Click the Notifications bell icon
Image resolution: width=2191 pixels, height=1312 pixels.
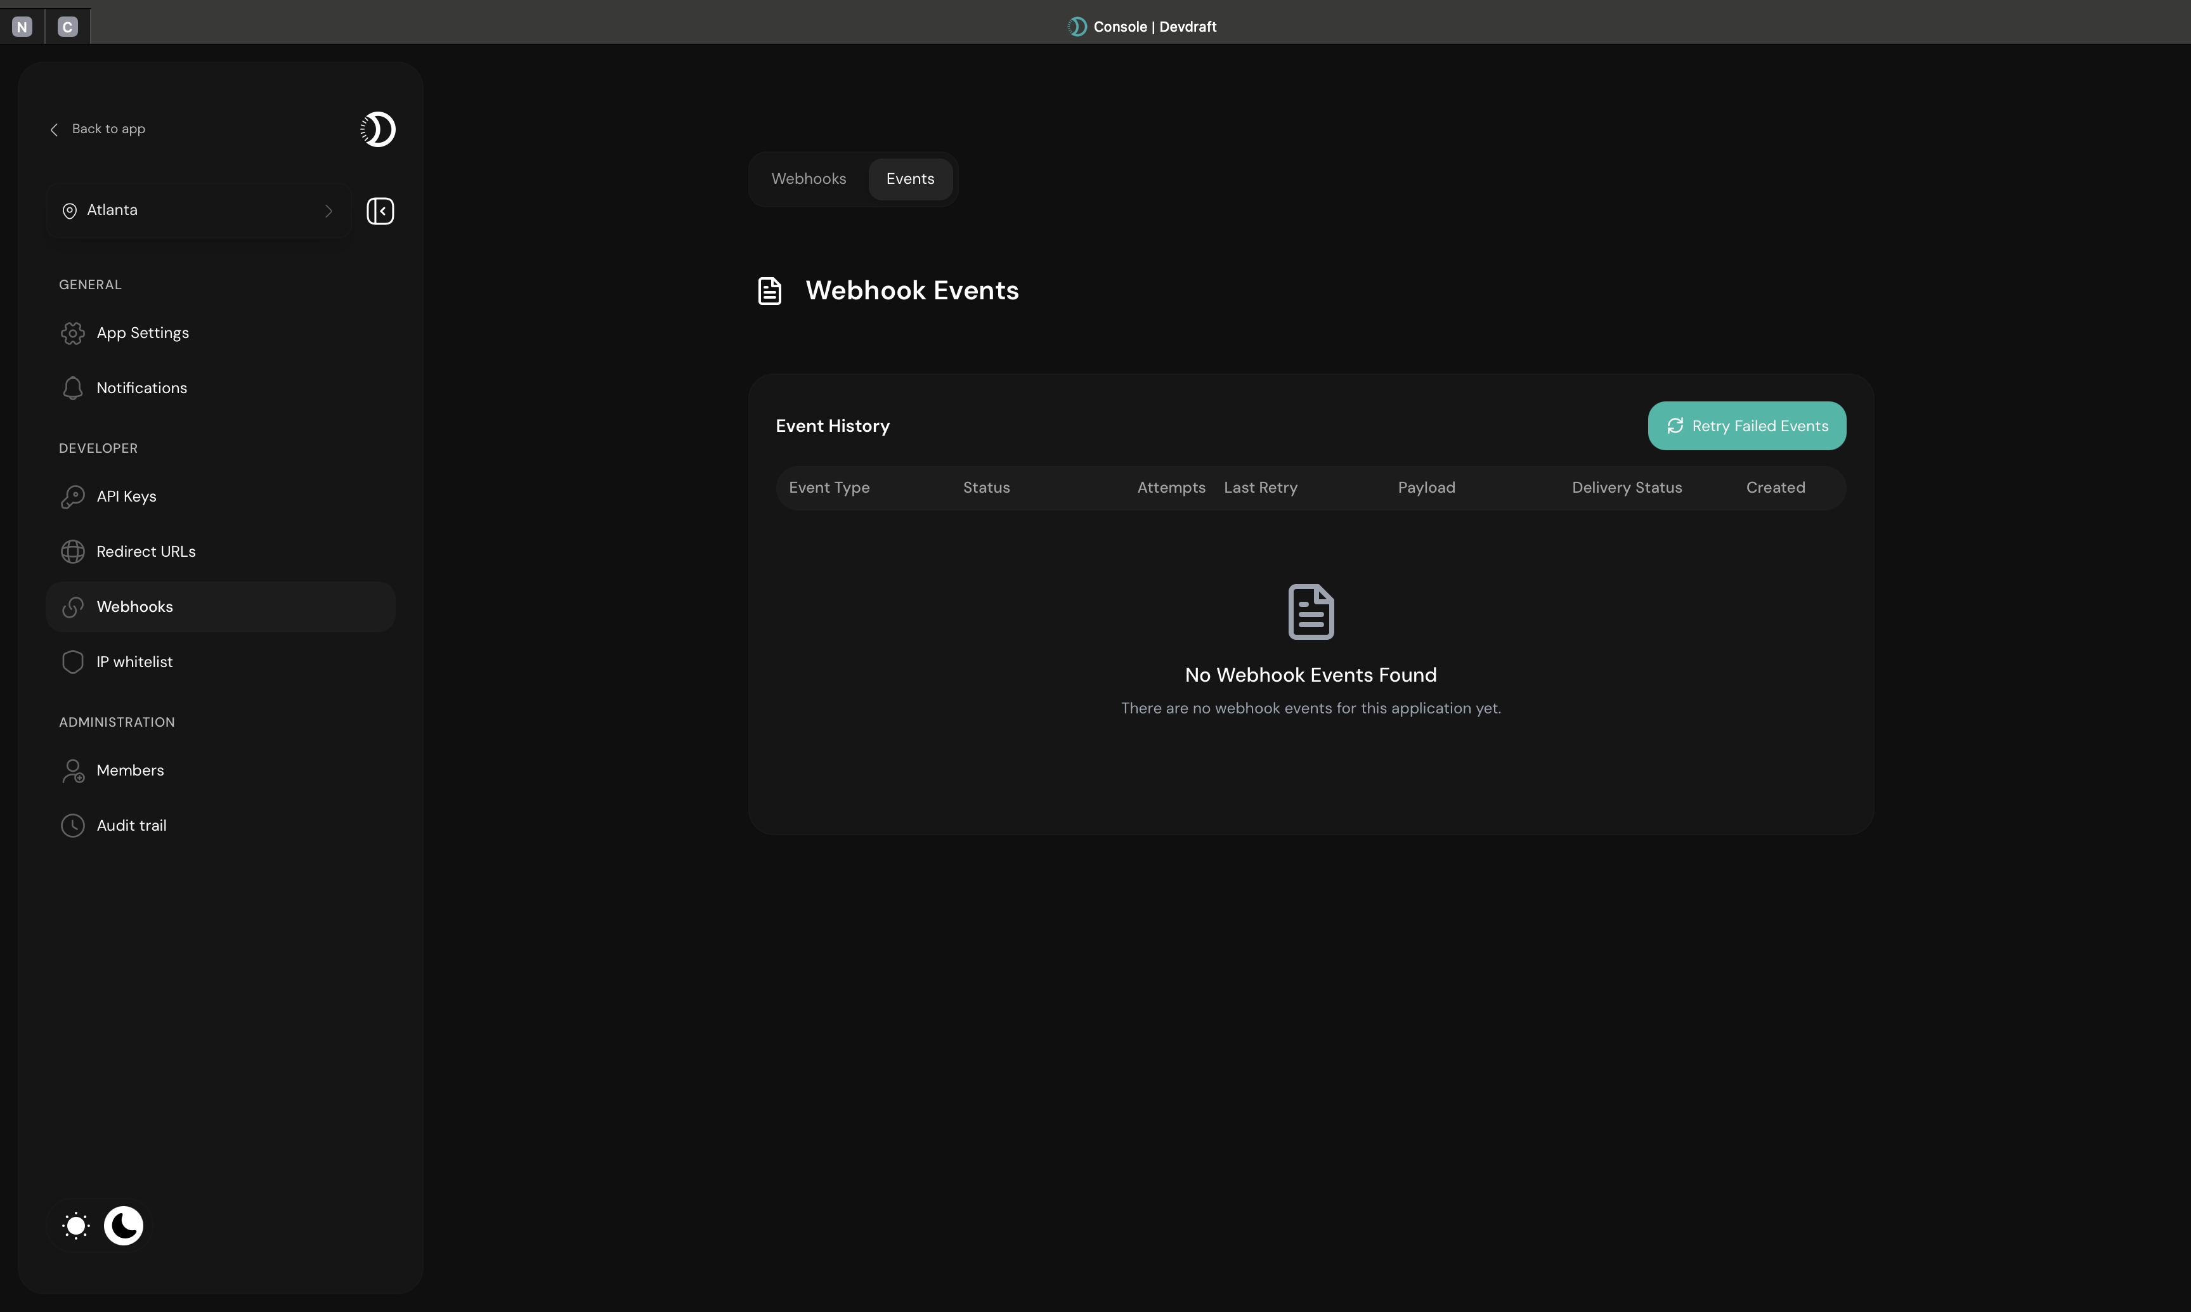tap(72, 387)
